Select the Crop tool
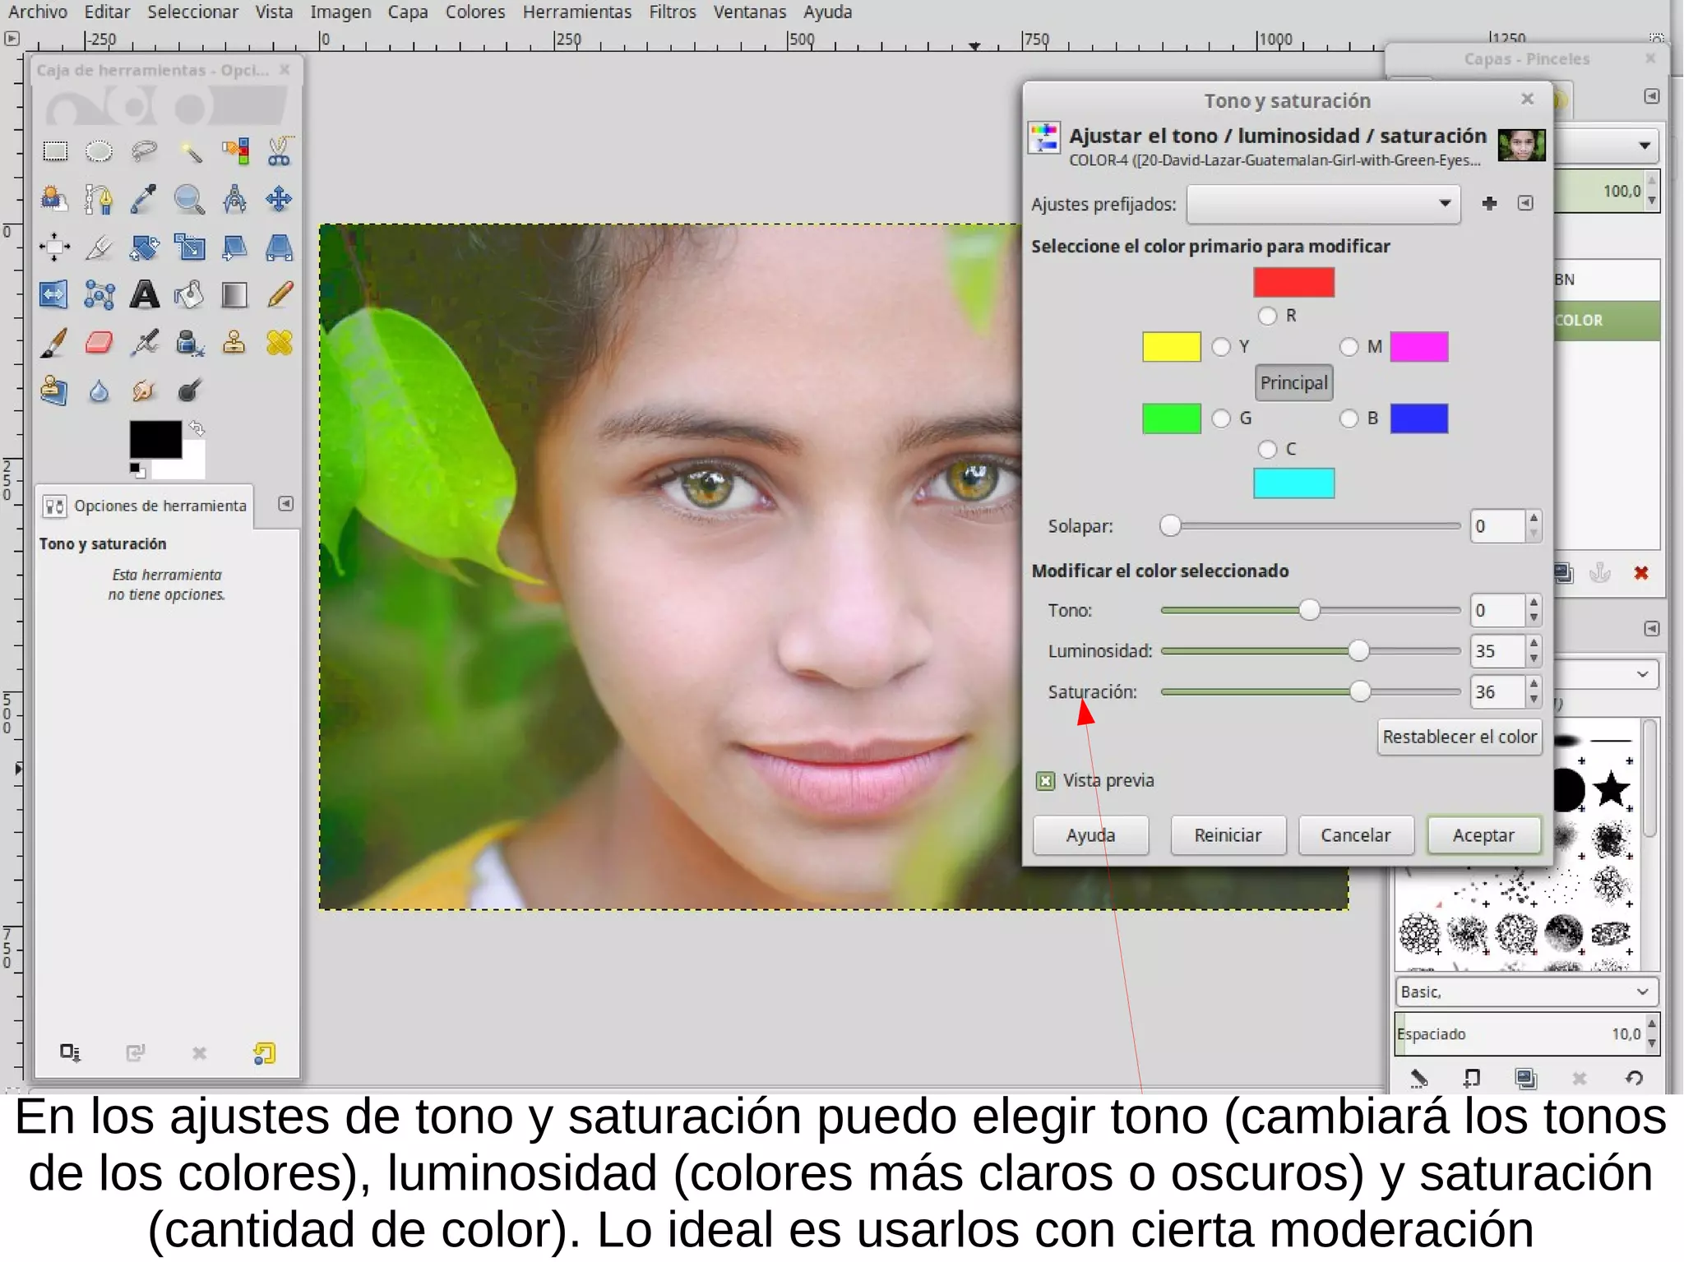The image size is (1684, 1262). tap(99, 247)
